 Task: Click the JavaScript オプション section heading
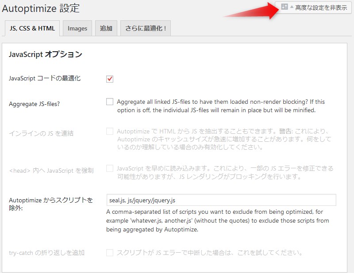pos(42,53)
